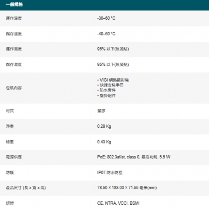This screenshot has width=209, height=209.
Task: Click the -30–60 °C temperature value
Action: 106,18
